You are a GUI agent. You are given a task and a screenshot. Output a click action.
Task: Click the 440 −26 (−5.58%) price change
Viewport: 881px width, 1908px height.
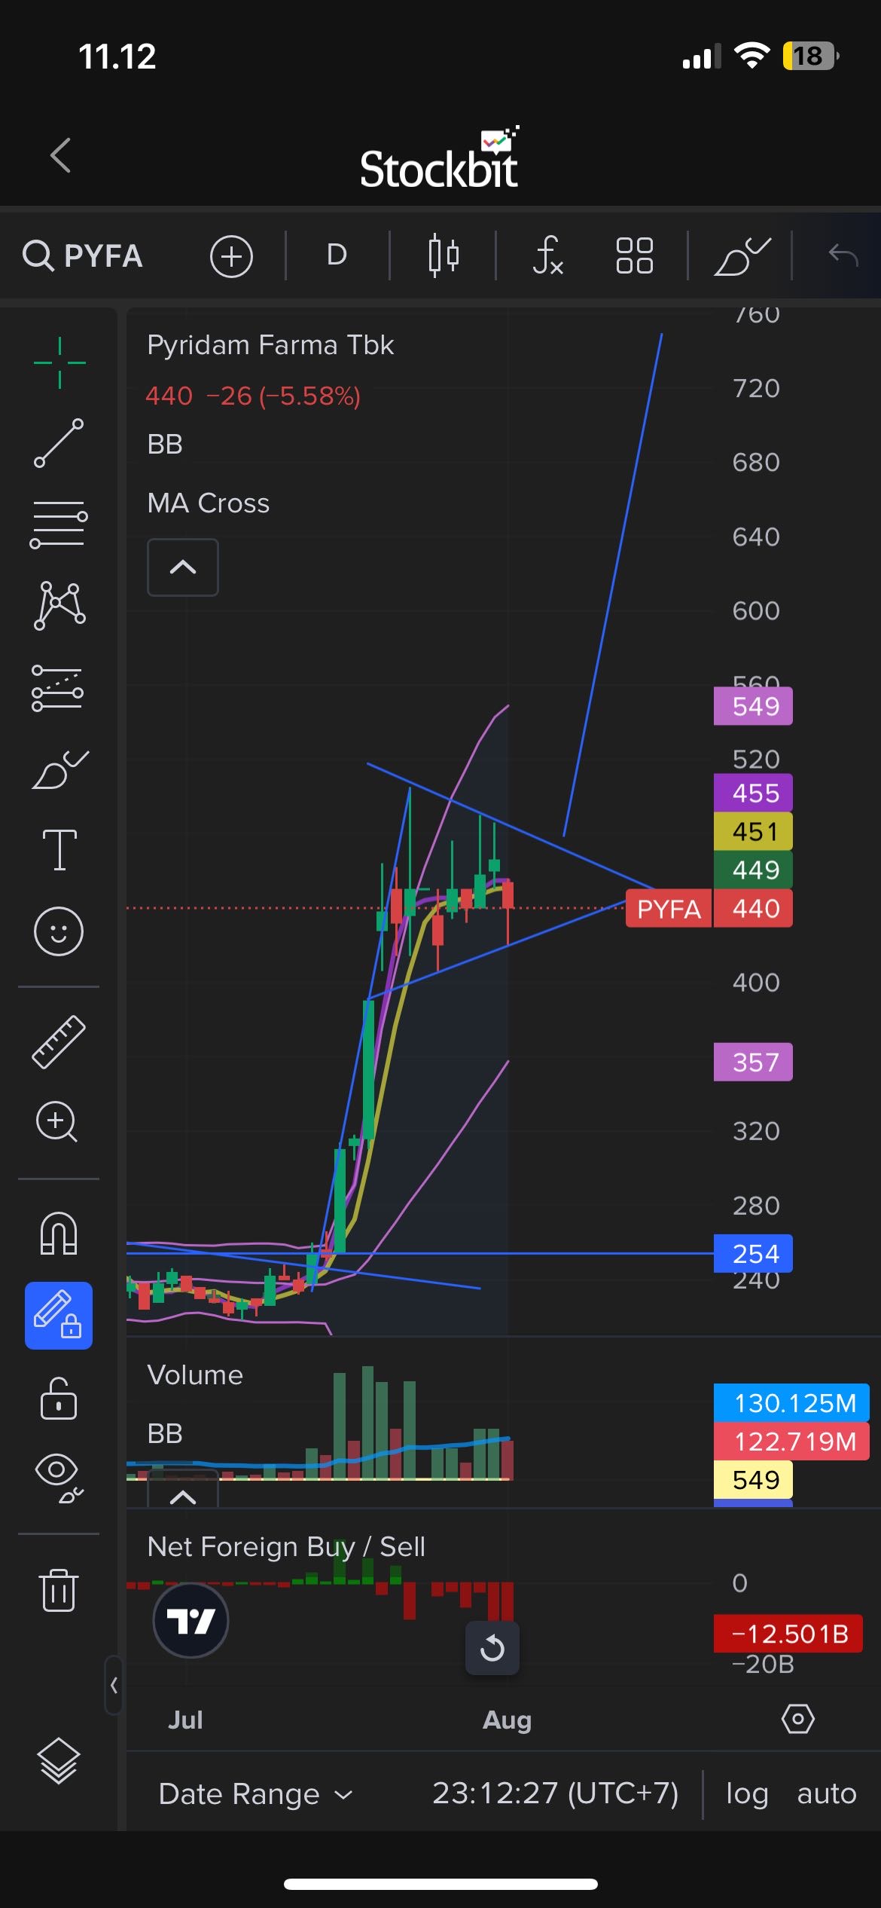coord(253,396)
